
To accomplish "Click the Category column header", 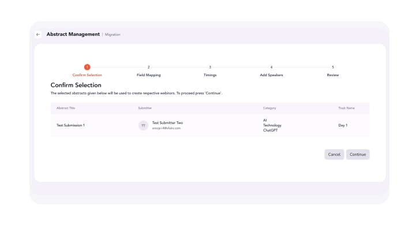I will click(x=270, y=108).
